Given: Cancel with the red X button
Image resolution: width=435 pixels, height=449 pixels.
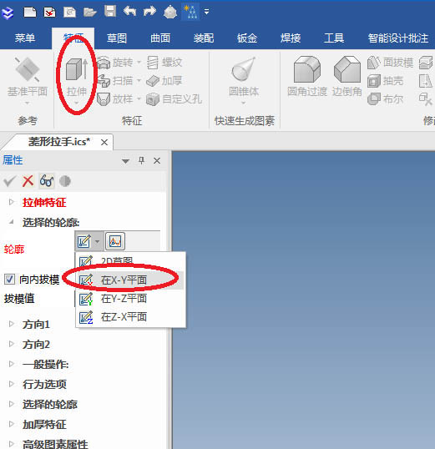Looking at the screenshot, I should pyautogui.click(x=28, y=181).
